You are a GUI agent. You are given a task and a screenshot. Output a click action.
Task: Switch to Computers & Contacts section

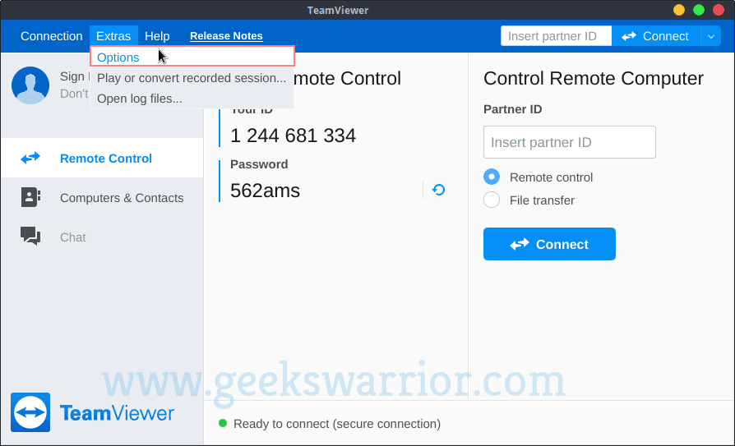pyautogui.click(x=102, y=197)
